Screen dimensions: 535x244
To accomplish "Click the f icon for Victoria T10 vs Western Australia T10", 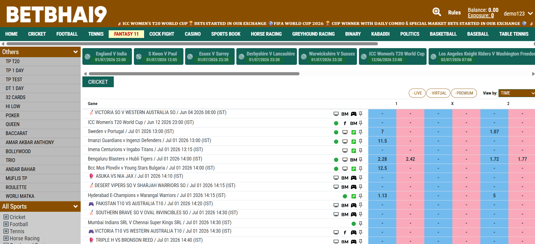I will (345, 232).
